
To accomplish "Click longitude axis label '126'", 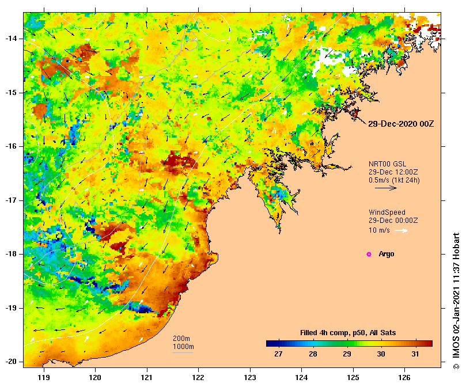I will click(404, 378).
